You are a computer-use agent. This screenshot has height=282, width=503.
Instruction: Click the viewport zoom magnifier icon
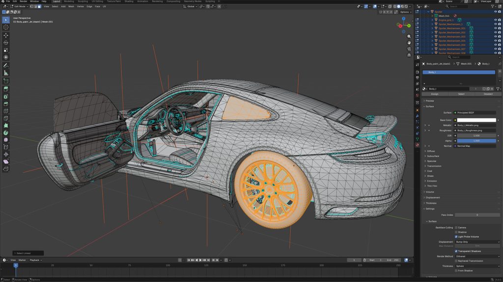409,36
